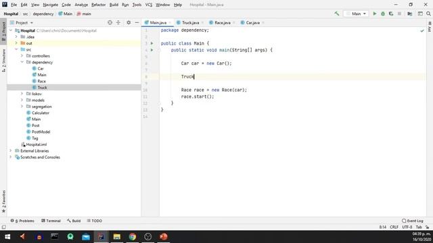This screenshot has height=243, width=433.
Task: Open the Build tool window
Action: pyautogui.click(x=74, y=221)
